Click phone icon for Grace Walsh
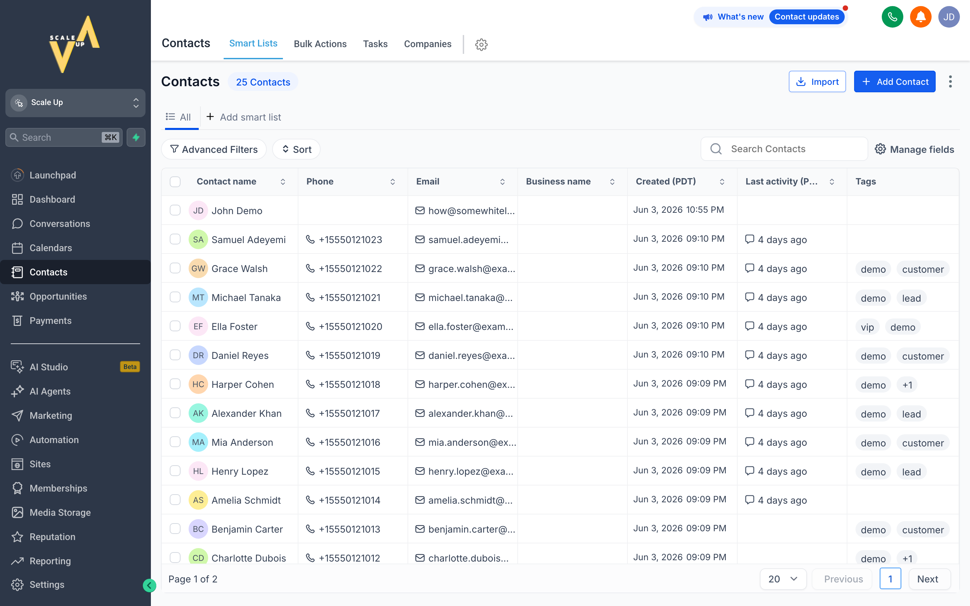Image resolution: width=970 pixels, height=606 pixels. [x=310, y=268]
